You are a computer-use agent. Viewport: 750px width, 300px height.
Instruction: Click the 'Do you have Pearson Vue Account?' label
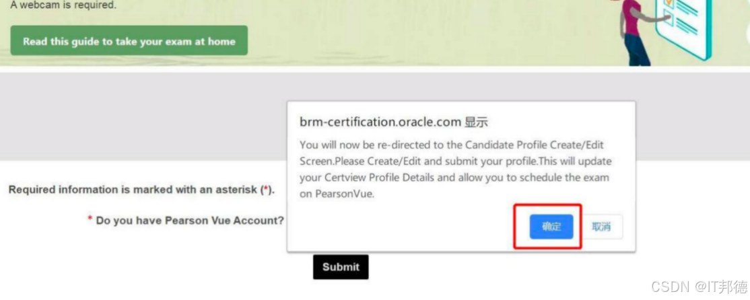coord(190,221)
